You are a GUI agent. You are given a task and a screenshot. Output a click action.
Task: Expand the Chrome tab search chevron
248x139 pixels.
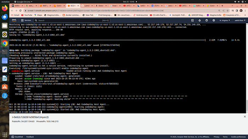click(232, 6)
